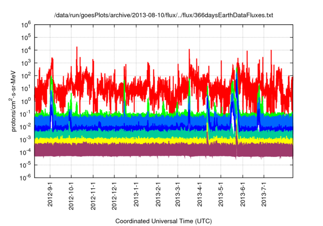Screen dimensions: 323x226
Task: Select the 10^-4 y-axis tick label
Action: [x=25, y=152]
